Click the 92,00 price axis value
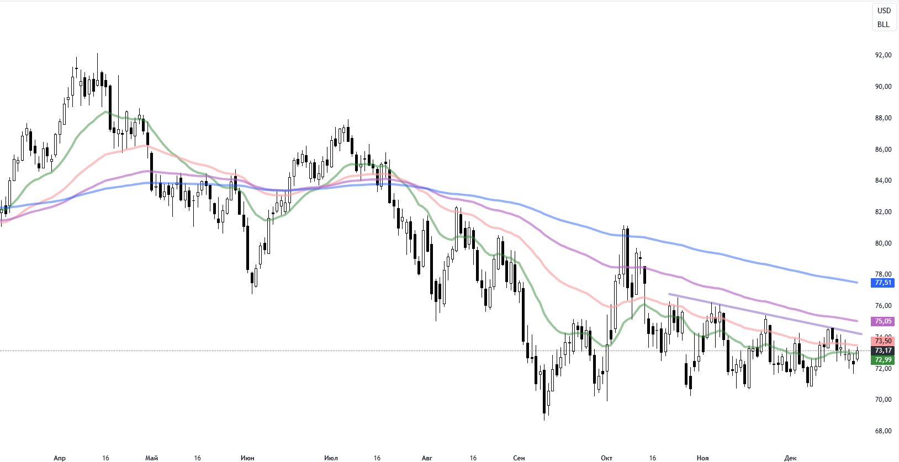899x462 pixels. pos(883,55)
